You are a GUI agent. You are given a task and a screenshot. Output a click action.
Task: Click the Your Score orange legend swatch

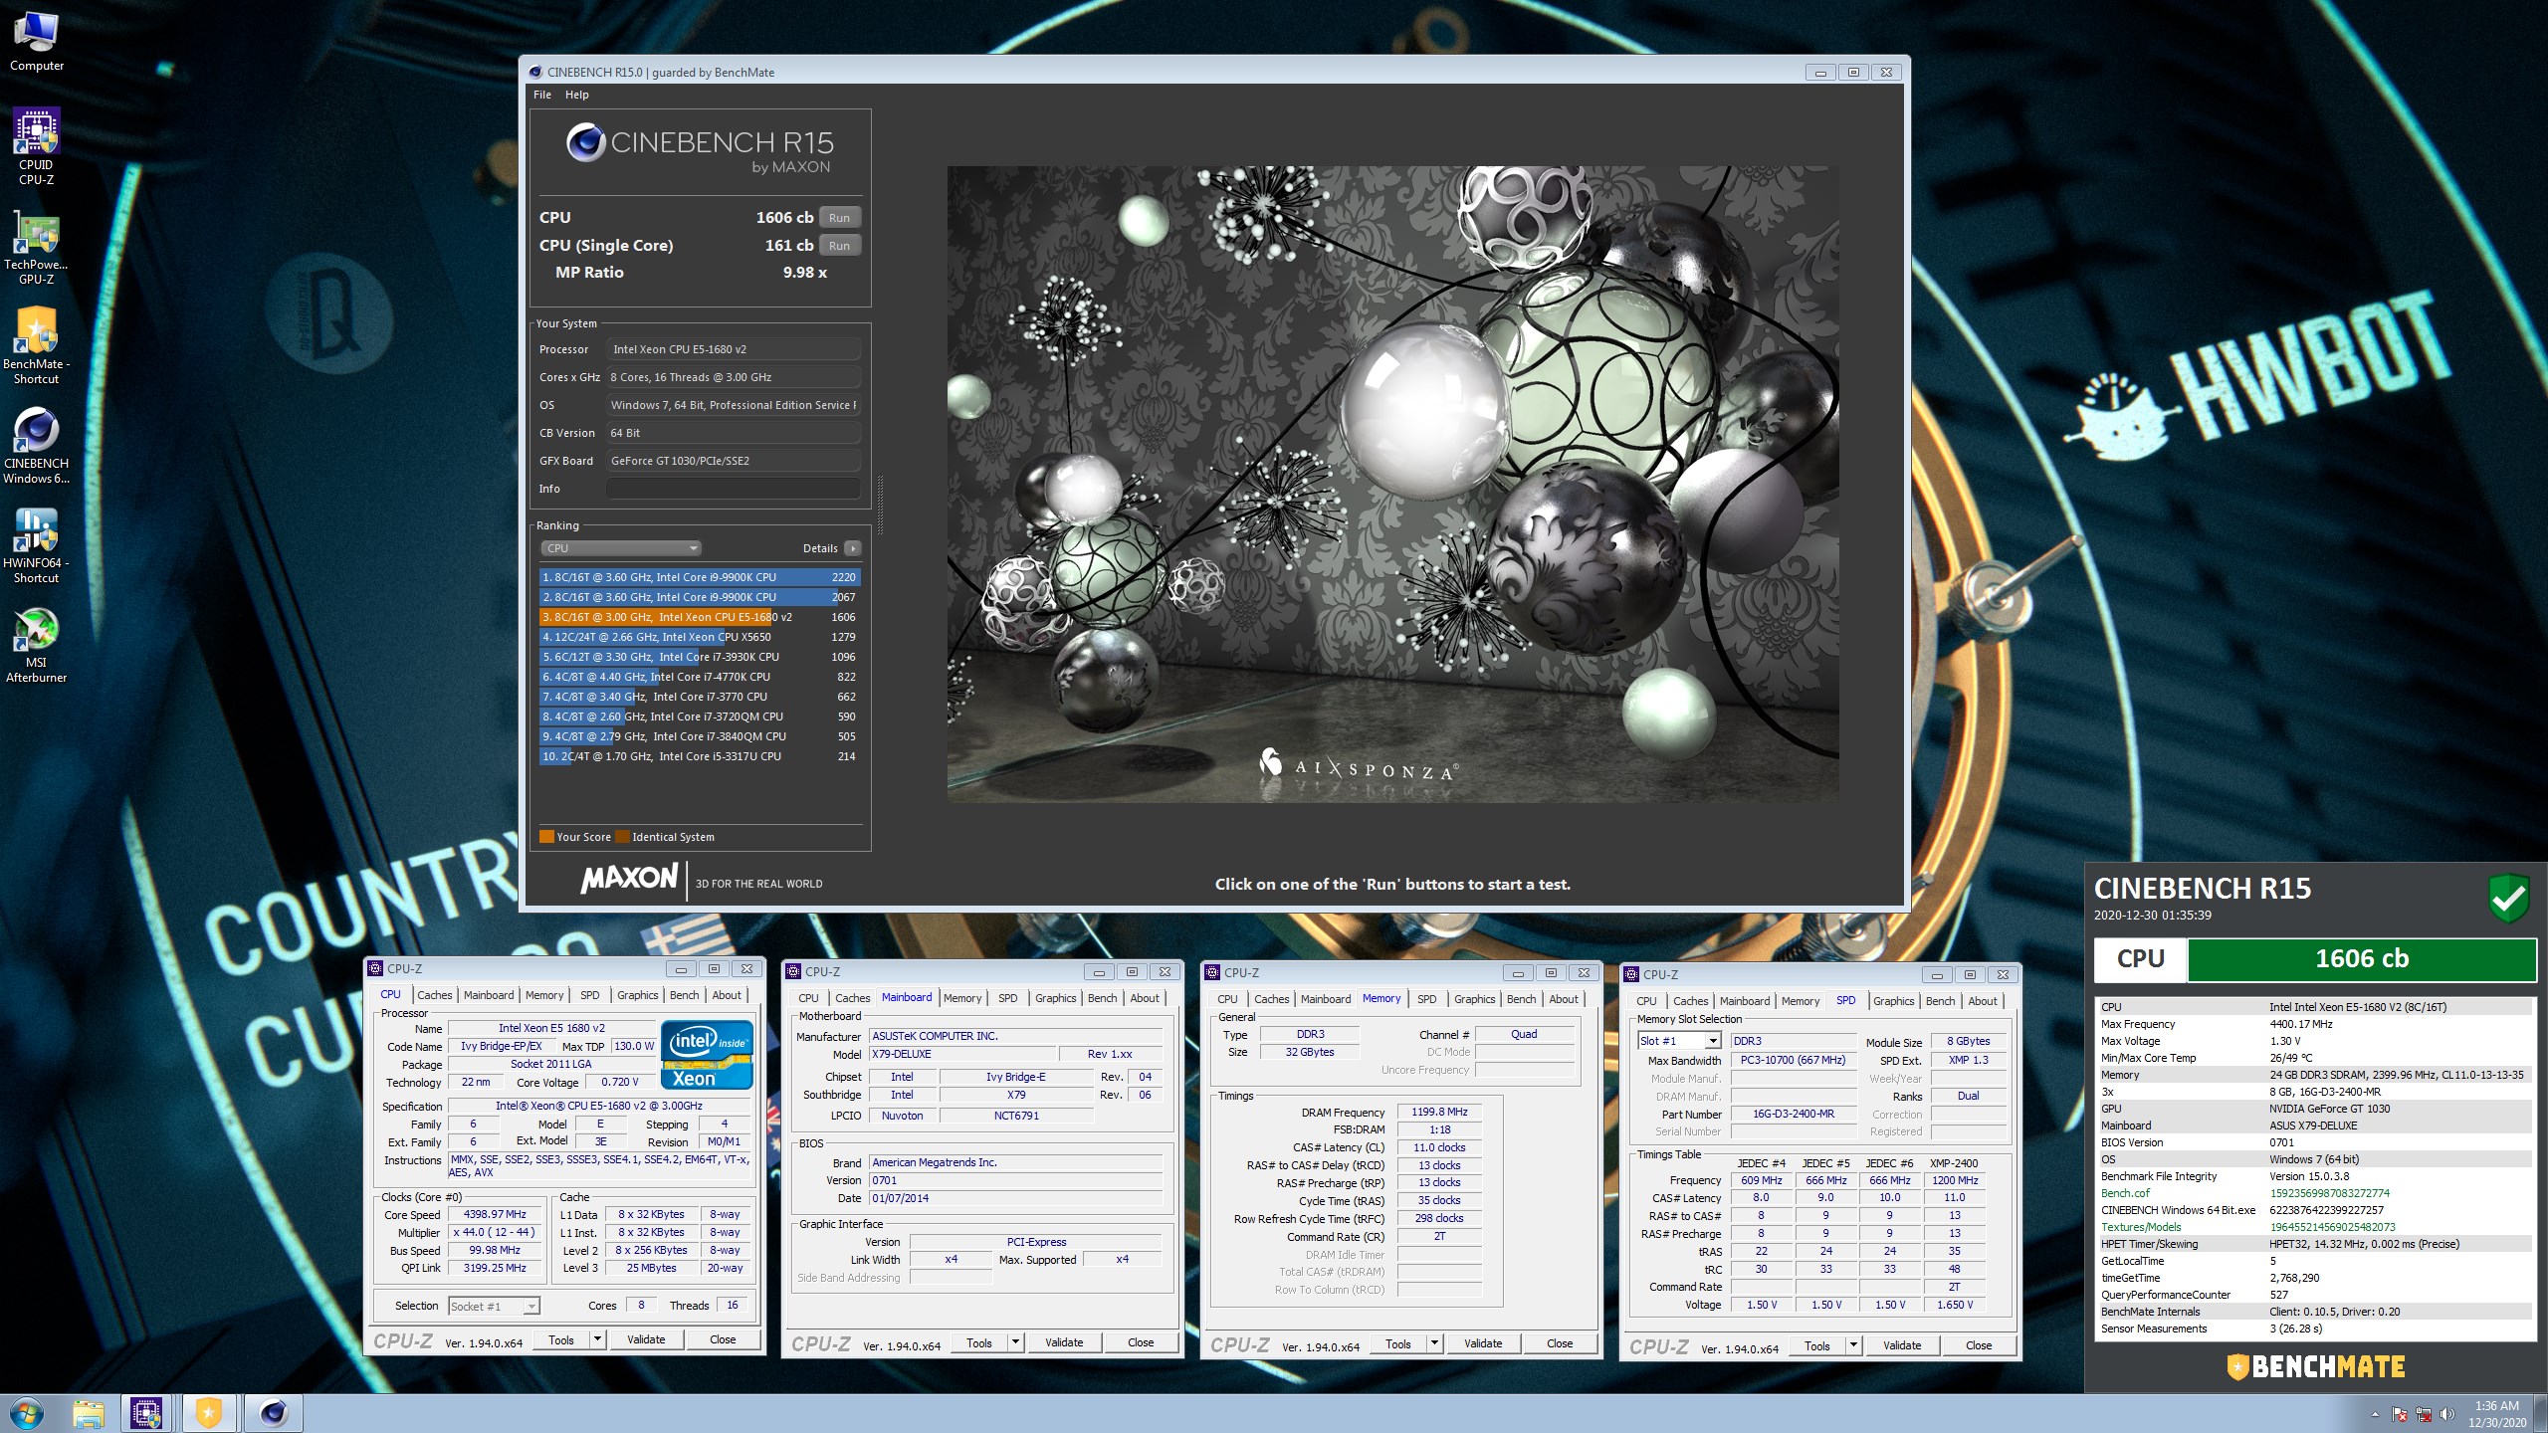(546, 837)
